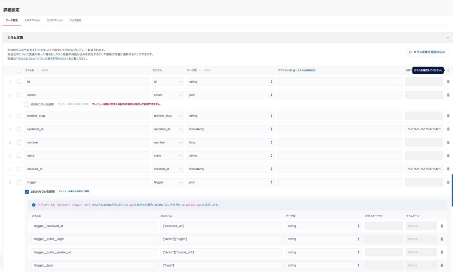Collapse the カラム定義 section
Image resolution: width=453 pixels, height=272 pixels.
click(x=448, y=38)
